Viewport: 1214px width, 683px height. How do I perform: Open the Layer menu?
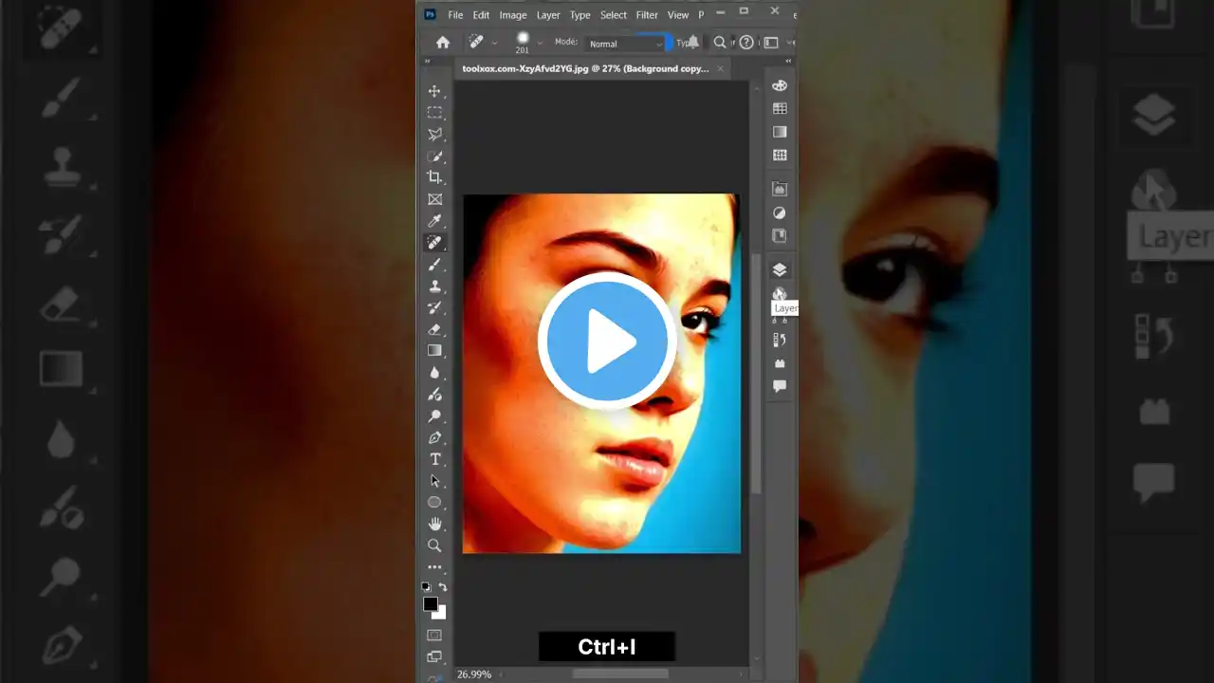548,15
